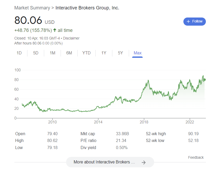Click the 80.06 USD price heading

(28, 20)
